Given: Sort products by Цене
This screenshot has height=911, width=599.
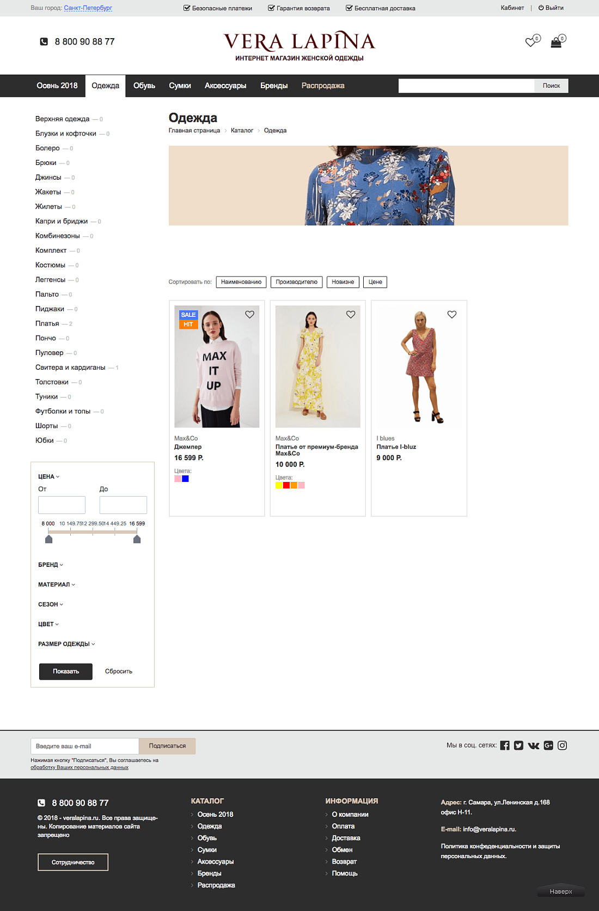Looking at the screenshot, I should click(375, 282).
